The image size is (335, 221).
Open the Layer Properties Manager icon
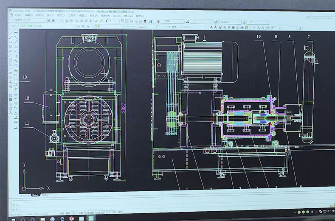(12, 26)
